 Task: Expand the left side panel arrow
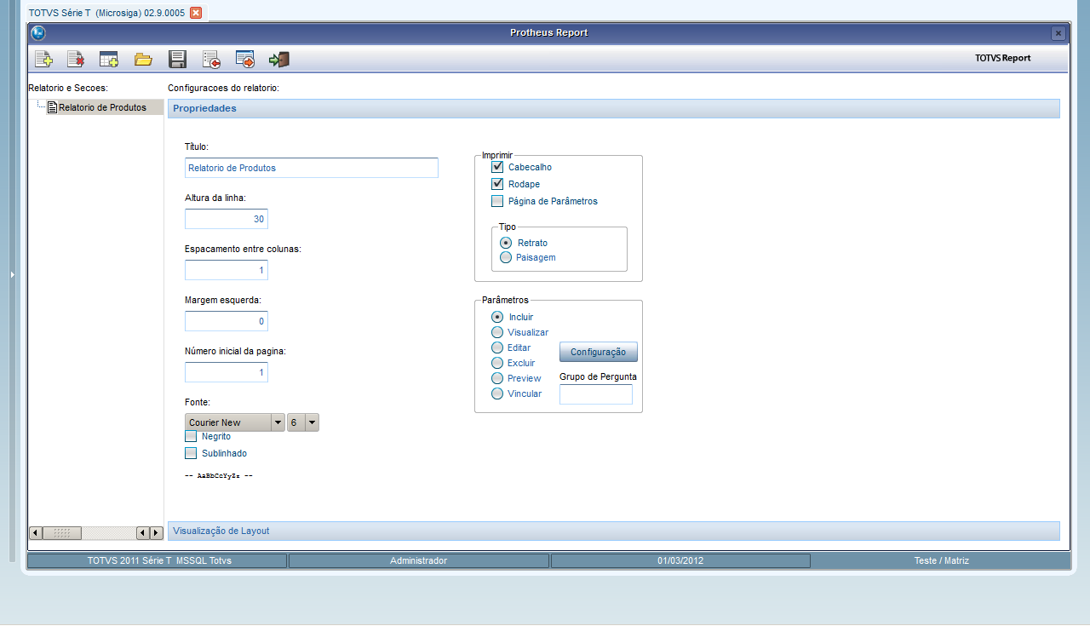pyautogui.click(x=12, y=274)
